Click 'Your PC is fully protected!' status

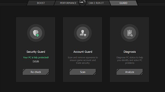[x=36, y=57]
